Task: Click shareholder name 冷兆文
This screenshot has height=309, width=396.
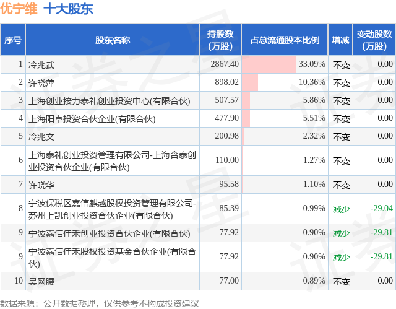Action: point(41,137)
